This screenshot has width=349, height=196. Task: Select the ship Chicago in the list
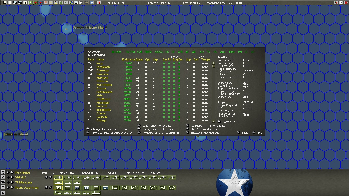point(101,120)
